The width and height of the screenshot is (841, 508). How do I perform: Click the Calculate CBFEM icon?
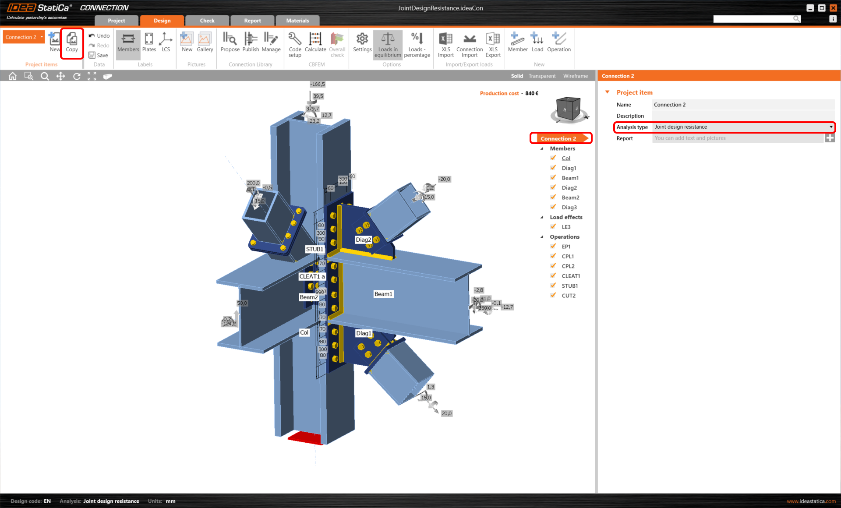pos(315,42)
